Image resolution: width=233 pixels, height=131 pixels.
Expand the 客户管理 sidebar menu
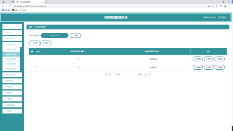pyautogui.click(x=12, y=99)
